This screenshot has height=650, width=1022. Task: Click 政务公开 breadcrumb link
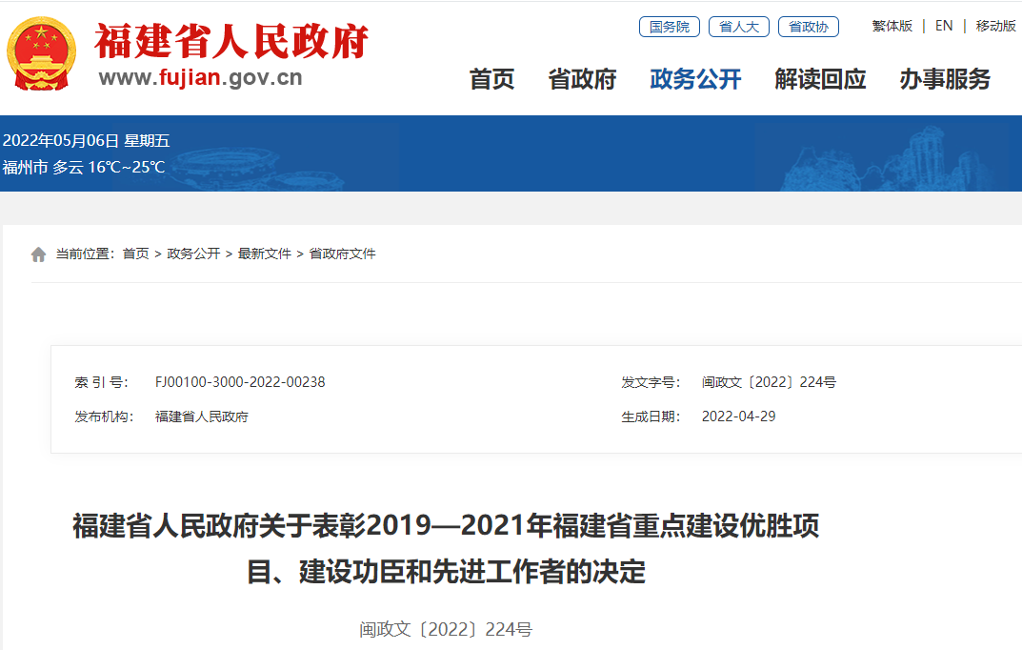[193, 254]
